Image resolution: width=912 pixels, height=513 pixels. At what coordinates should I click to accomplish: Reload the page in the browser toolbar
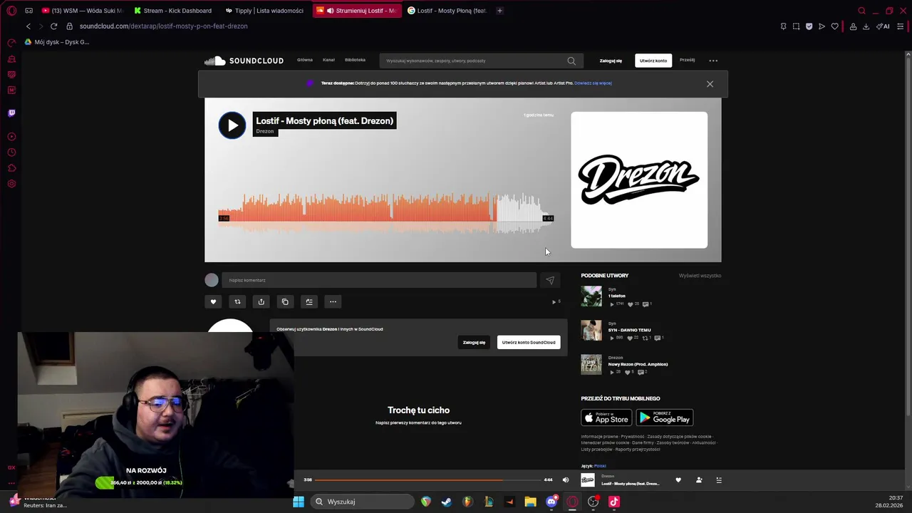(53, 26)
